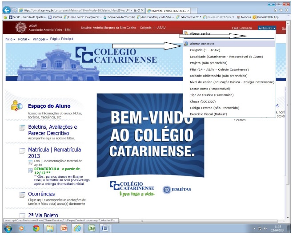Open REMATRÍCULA a partir de 12/12 link
This screenshot has height=236, width=293.
click(57, 171)
